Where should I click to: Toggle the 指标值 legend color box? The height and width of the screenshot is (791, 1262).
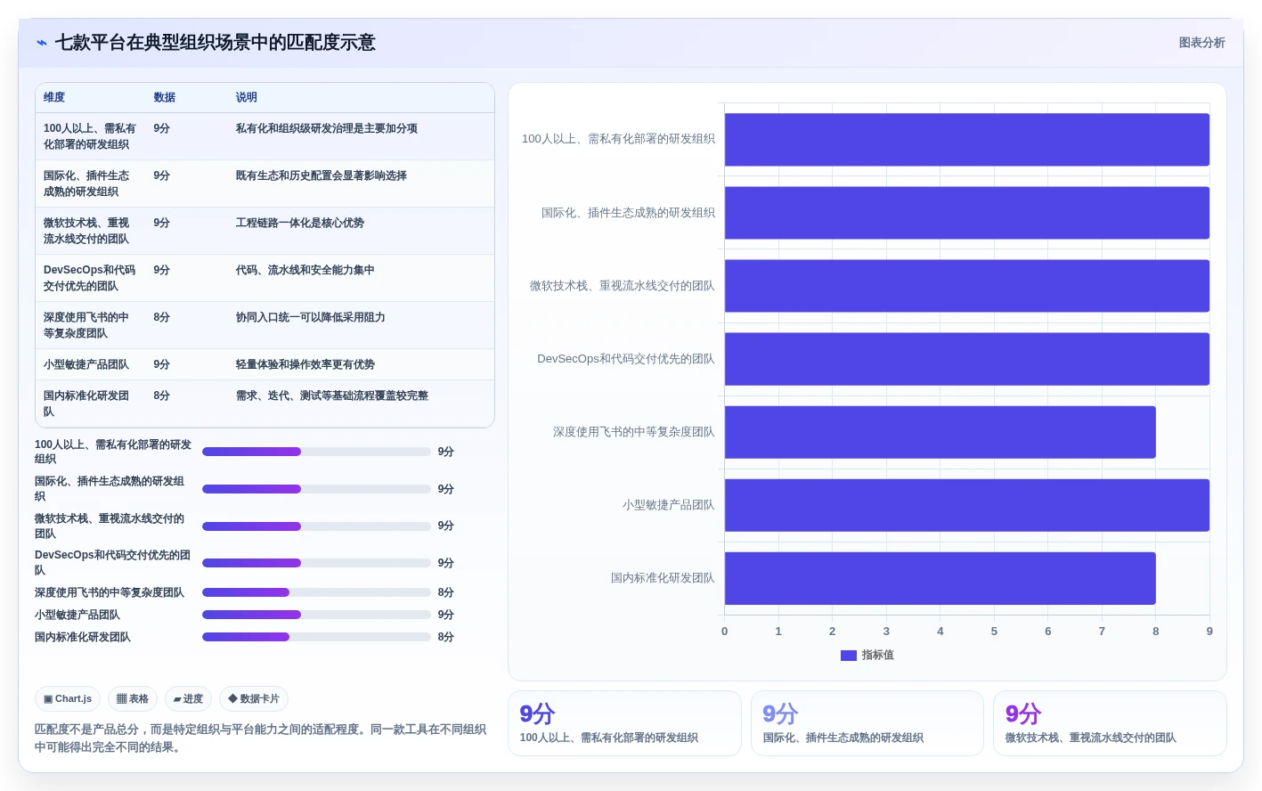point(848,656)
